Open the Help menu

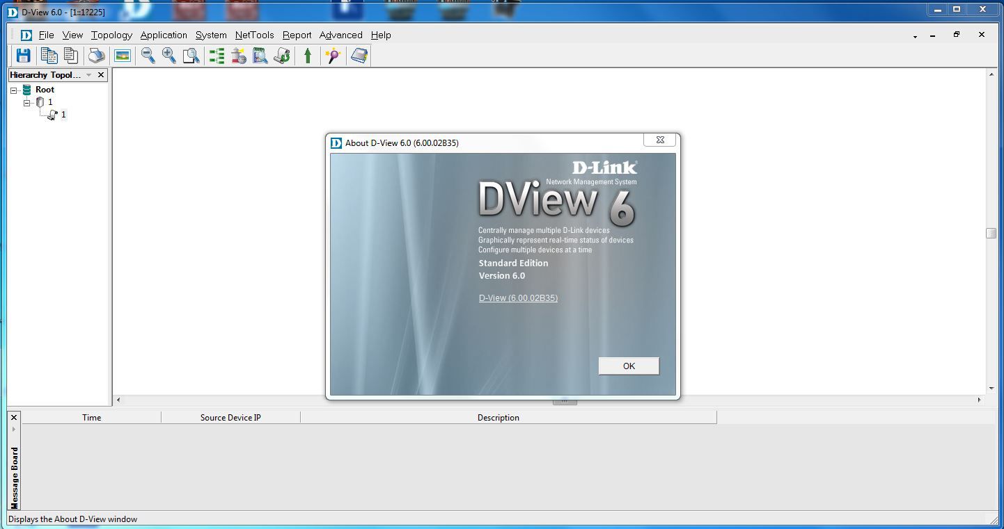point(381,35)
